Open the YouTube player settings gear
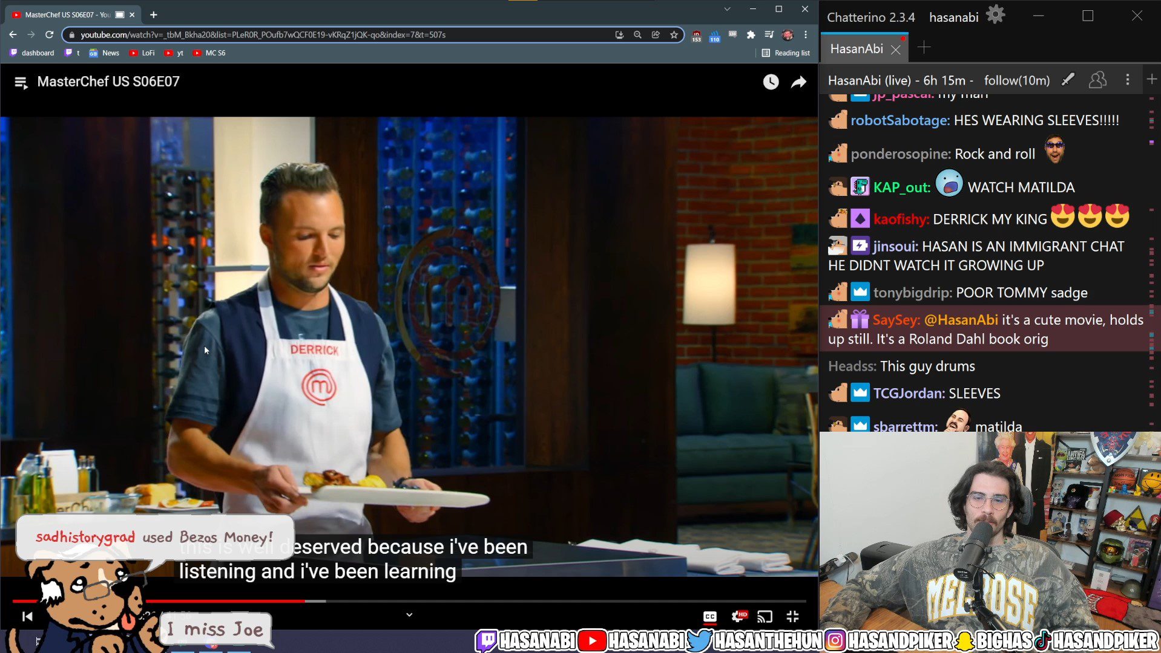Viewport: 1161px width, 653px height. coord(738,616)
